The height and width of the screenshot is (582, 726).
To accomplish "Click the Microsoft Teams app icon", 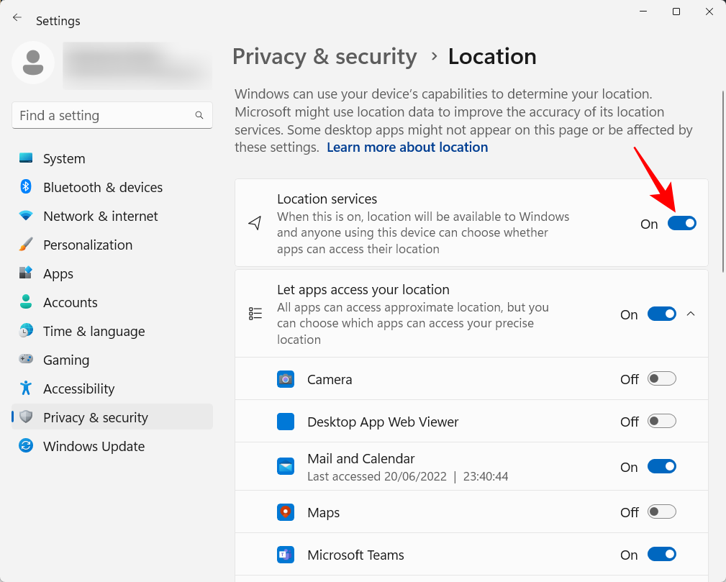I will tap(286, 554).
